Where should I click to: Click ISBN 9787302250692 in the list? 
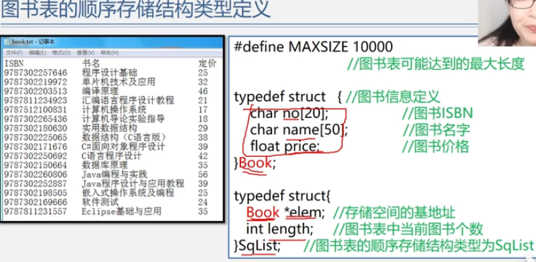35,156
